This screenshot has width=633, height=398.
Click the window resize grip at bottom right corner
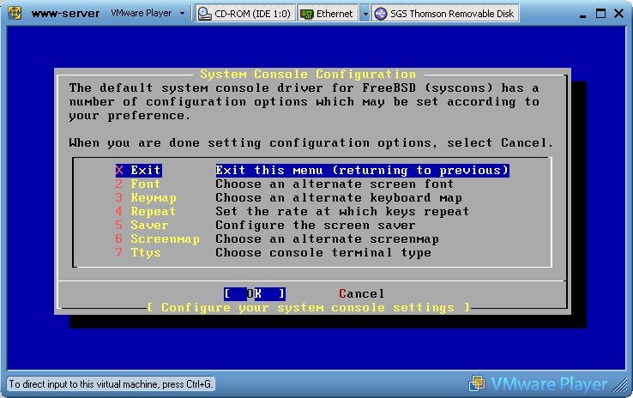620,384
